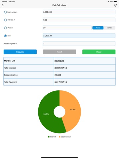119x159 pixels.
Task: Tap the back arrow icon
Action: [3, 5]
